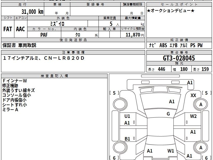
Task: Select the interior color クロ
Action: [78, 35]
